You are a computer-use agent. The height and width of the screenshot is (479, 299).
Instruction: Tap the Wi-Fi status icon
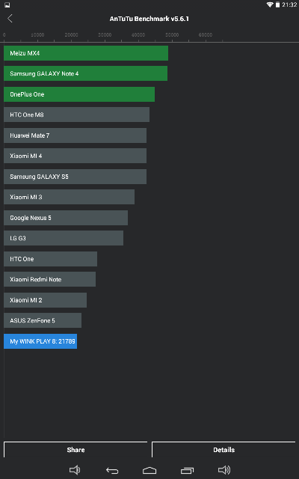tap(270, 4)
